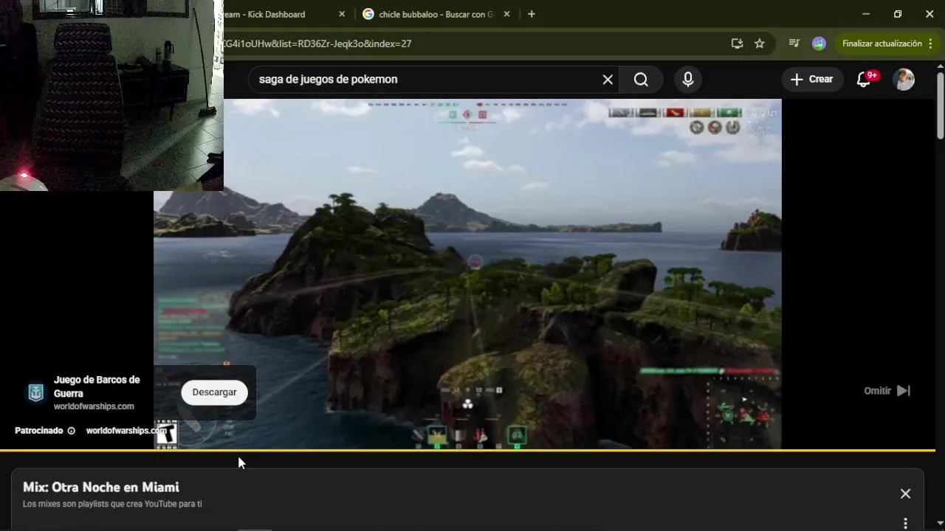Open the Chrome profile avatar
The image size is (945, 531).
point(819,44)
